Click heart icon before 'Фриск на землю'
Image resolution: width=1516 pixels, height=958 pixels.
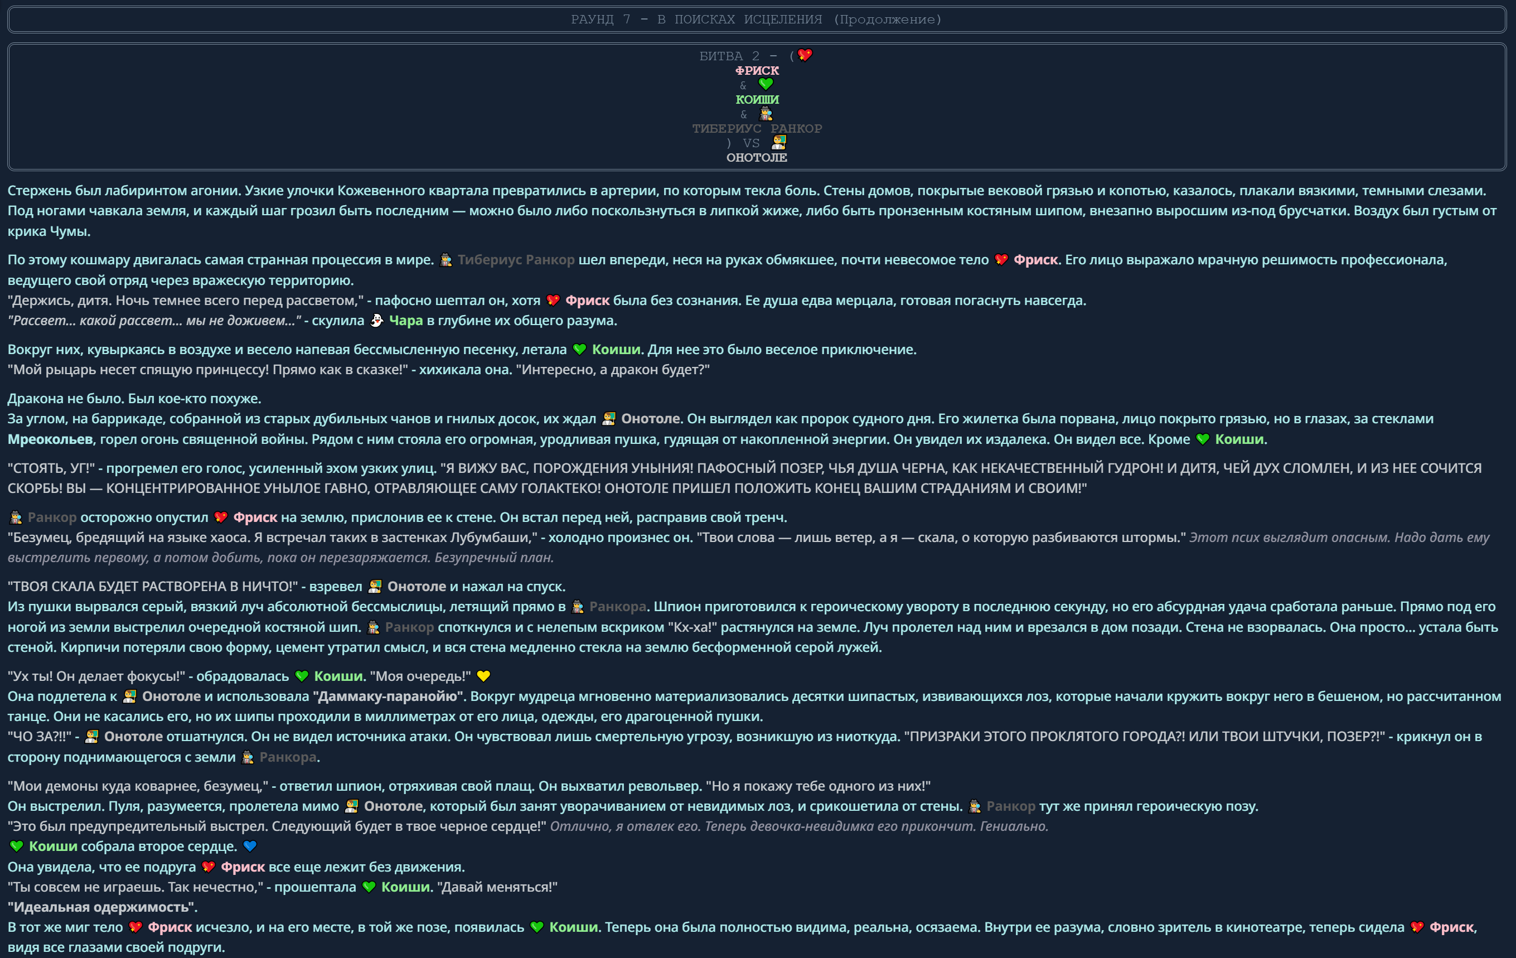220,517
